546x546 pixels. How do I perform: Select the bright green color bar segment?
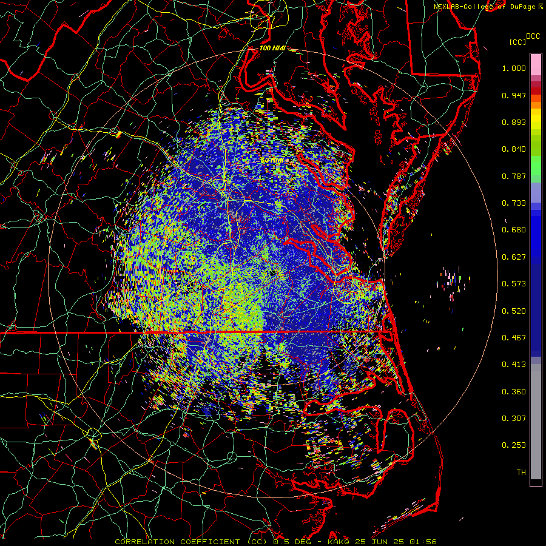point(536,166)
